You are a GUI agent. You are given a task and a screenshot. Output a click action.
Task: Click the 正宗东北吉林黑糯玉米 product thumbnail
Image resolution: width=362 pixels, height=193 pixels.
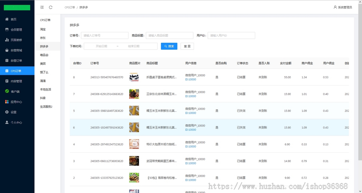point(134,94)
